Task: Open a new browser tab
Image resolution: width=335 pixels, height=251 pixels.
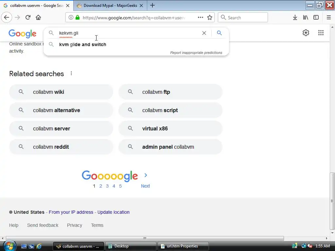Action: coord(152,5)
